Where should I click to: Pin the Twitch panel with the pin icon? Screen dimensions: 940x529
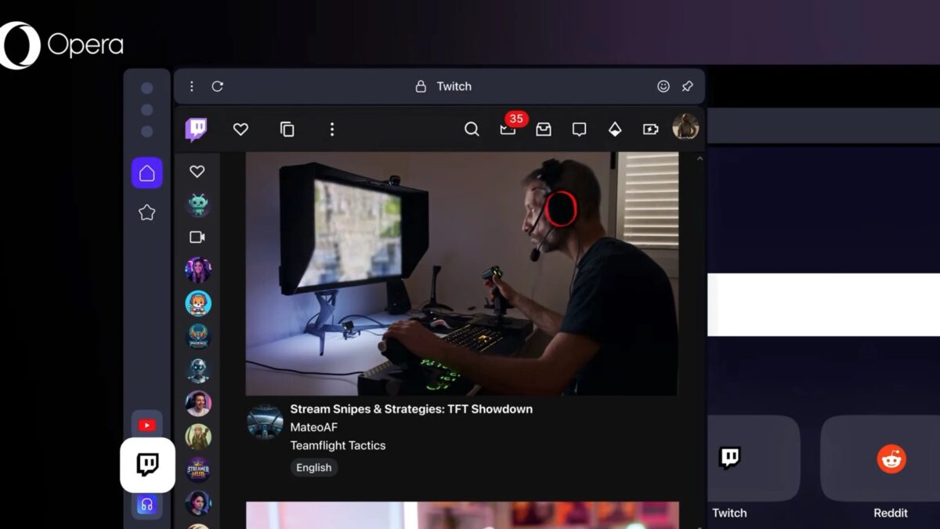click(687, 86)
